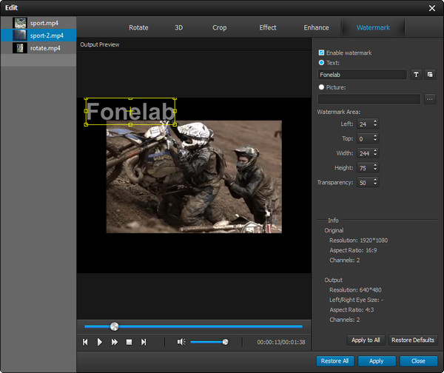Select the rotate.mp4 file
The width and height of the screenshot is (444, 373).
[x=38, y=48]
